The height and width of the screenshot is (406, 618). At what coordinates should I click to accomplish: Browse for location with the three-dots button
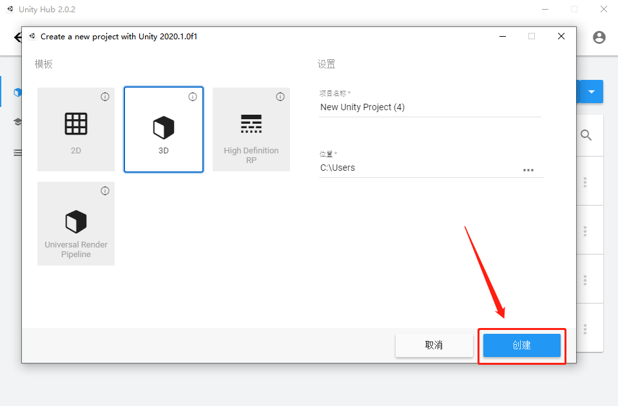point(528,170)
